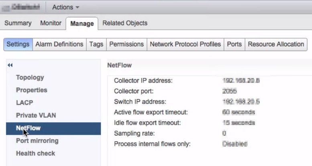The width and height of the screenshot is (312, 166).
Task: Switch to the Monitor tab
Action: click(x=51, y=23)
